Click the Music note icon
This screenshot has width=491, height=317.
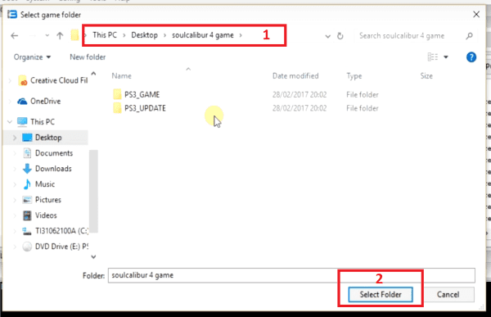pyautogui.click(x=27, y=184)
